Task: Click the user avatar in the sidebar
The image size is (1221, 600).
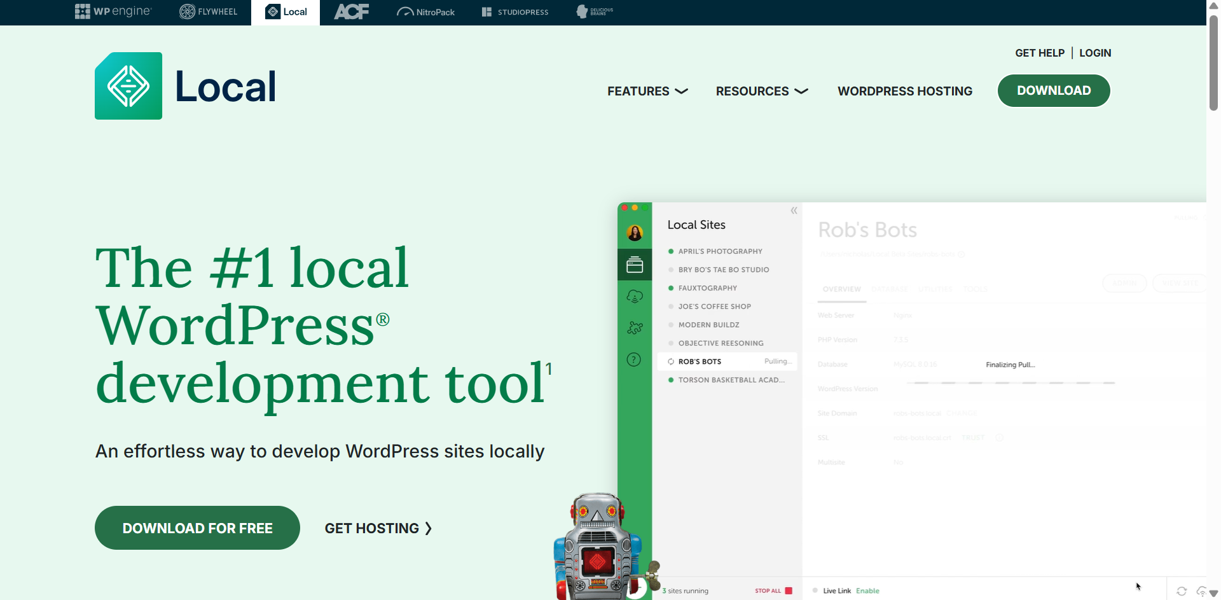Action: 634,233
